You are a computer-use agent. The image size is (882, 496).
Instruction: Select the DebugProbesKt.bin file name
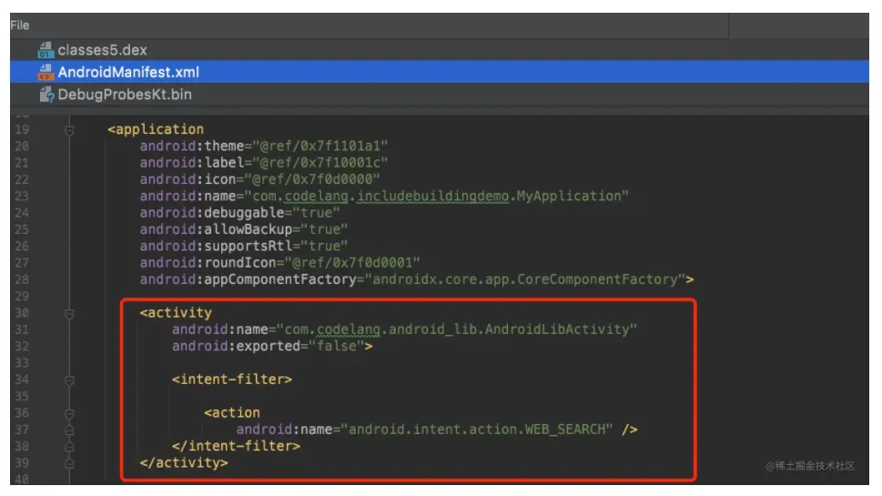tap(125, 95)
